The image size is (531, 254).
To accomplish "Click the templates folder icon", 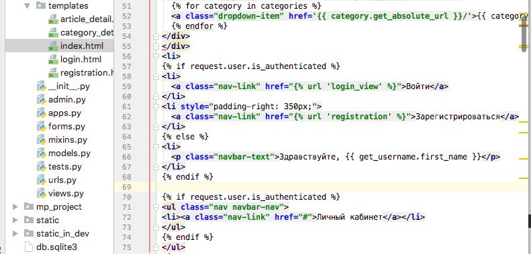I will tap(41, 5).
